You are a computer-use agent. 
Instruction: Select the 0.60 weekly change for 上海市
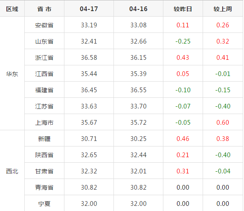point(223,123)
